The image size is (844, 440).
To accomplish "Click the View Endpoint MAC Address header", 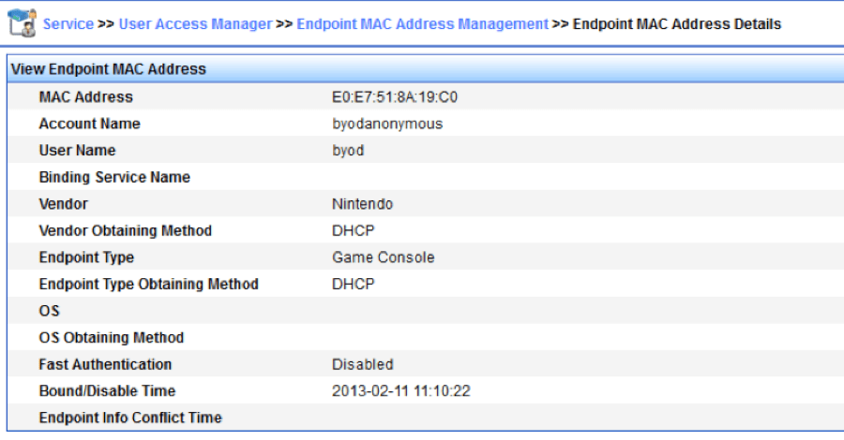I will (x=109, y=69).
